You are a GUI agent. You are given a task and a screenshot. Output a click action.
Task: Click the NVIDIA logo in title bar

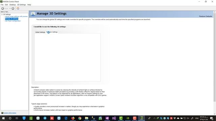tap(1, 1)
